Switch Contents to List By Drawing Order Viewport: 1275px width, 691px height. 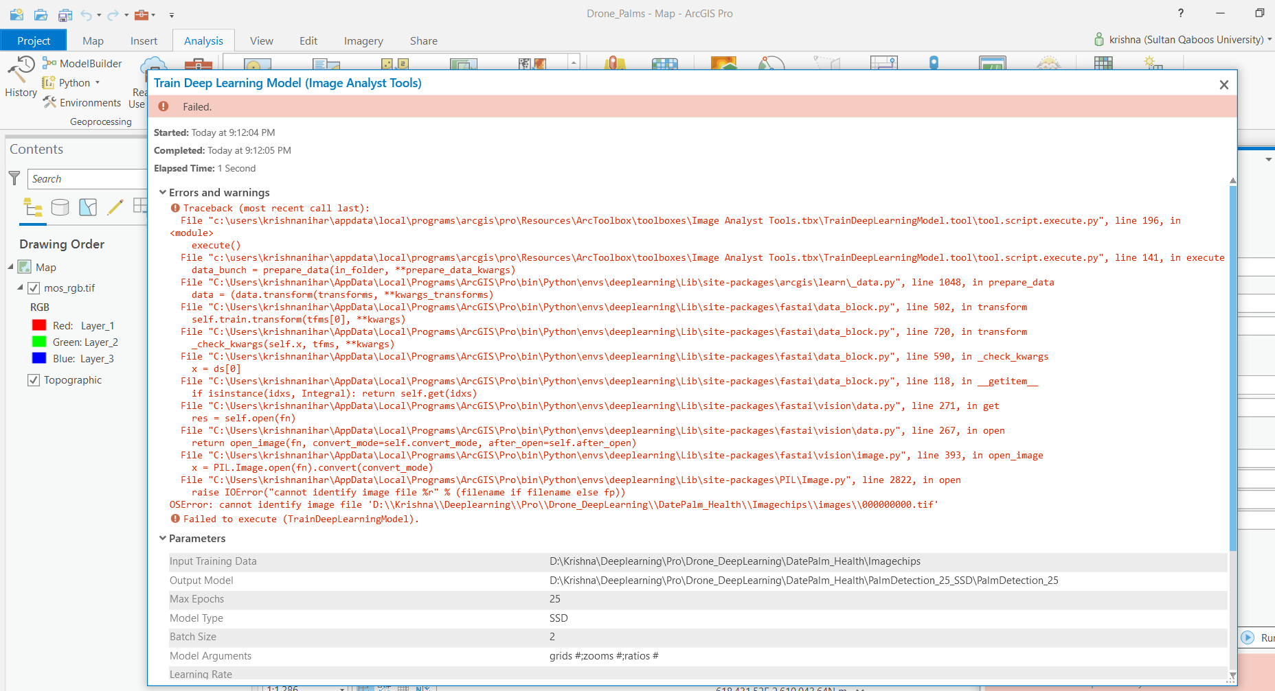[x=33, y=207]
